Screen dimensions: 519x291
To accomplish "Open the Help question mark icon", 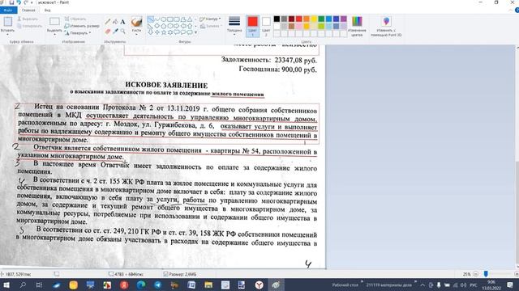I will click(517, 11).
